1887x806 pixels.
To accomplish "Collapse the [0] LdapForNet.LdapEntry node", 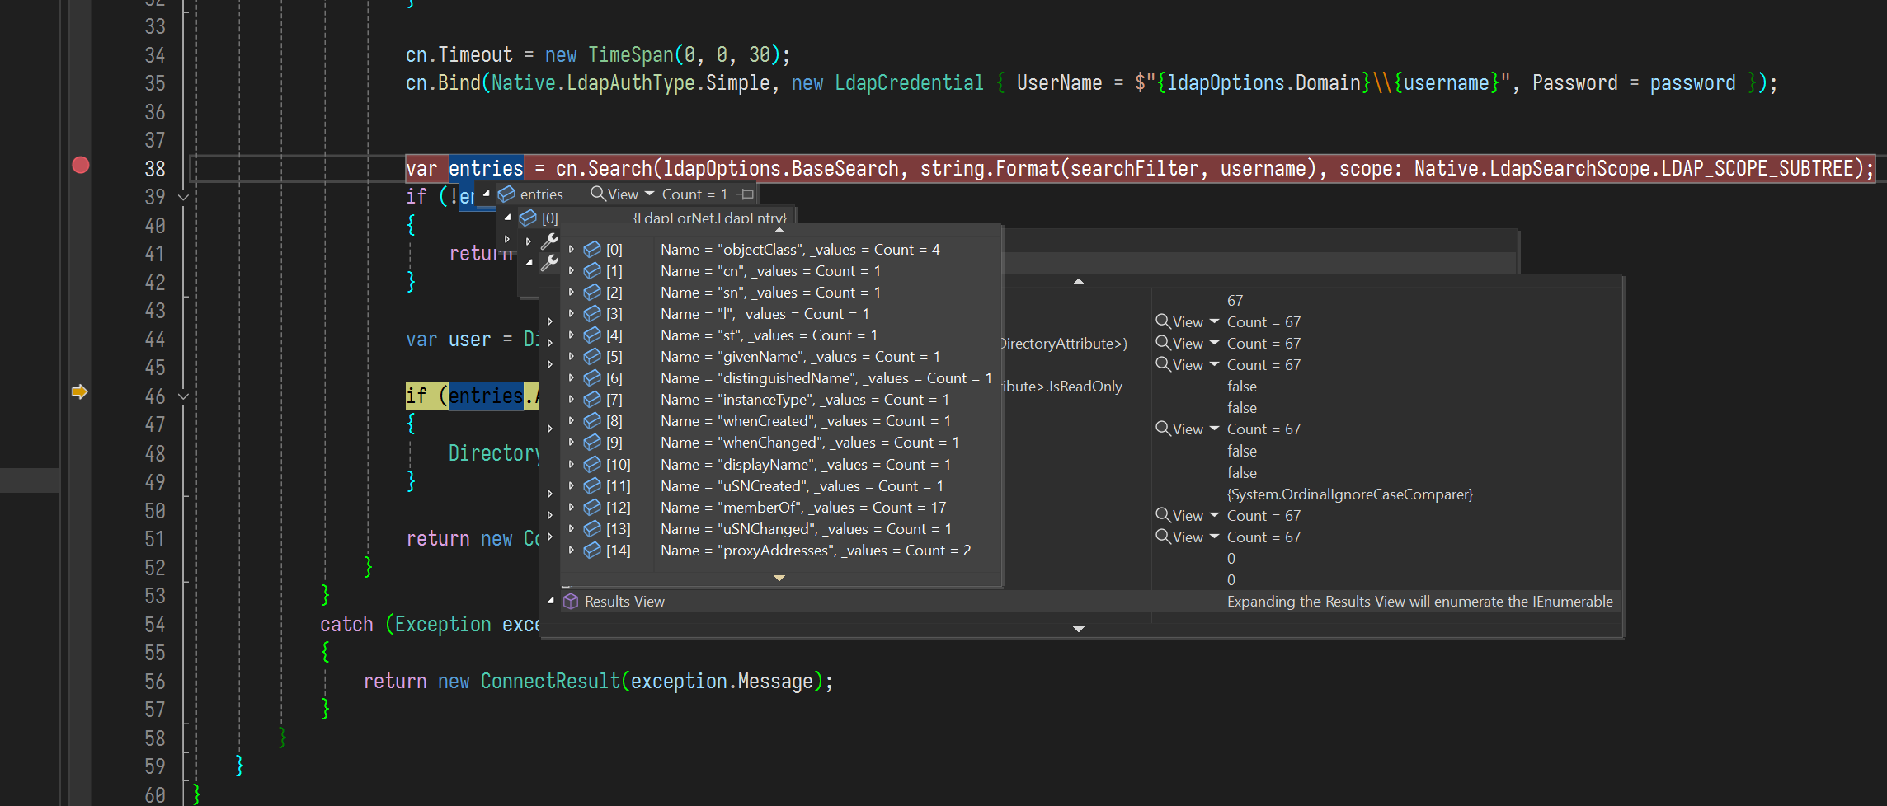I will tap(508, 218).
